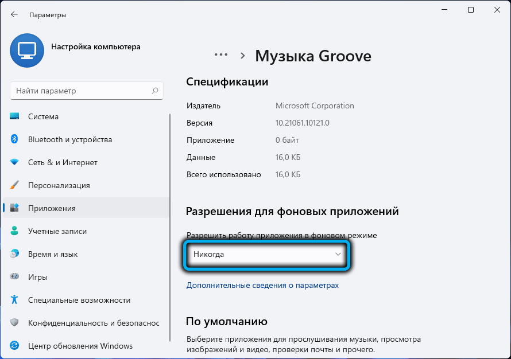Screen dimensions: 511x359
Task: Click the search magnifier icon
Action: pyautogui.click(x=155, y=91)
